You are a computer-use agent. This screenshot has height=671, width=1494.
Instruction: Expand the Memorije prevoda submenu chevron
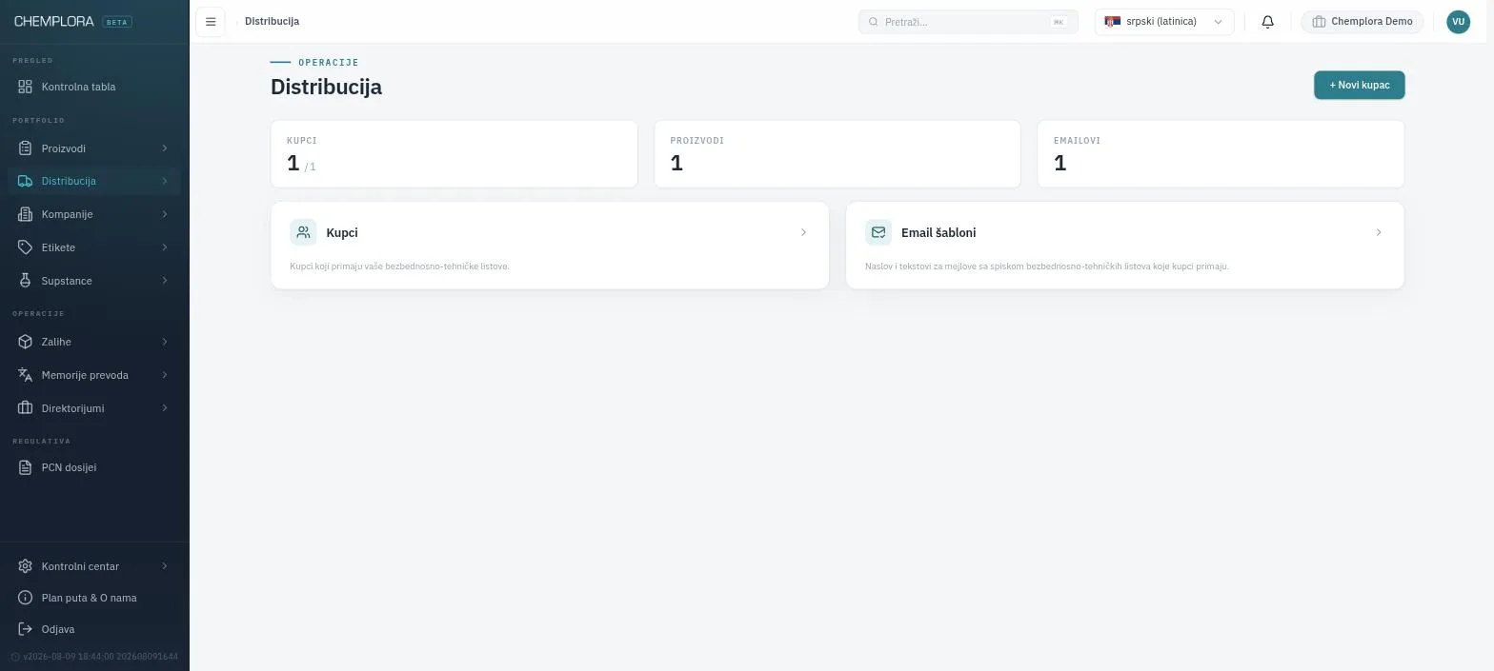tap(165, 375)
